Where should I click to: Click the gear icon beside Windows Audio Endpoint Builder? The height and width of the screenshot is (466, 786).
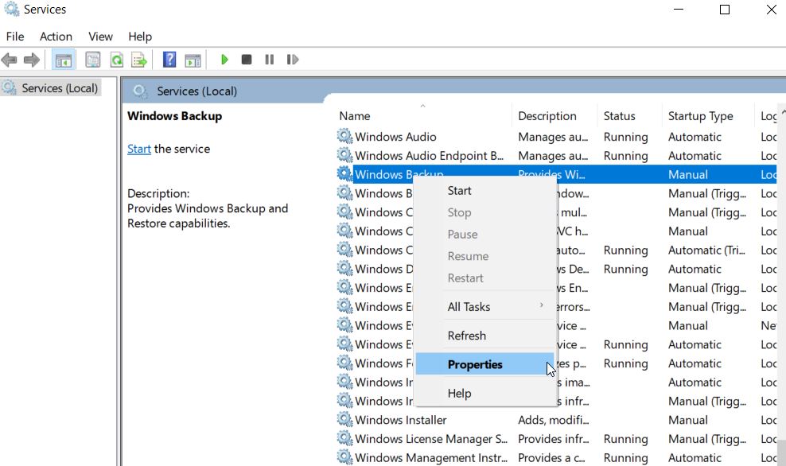click(x=345, y=155)
